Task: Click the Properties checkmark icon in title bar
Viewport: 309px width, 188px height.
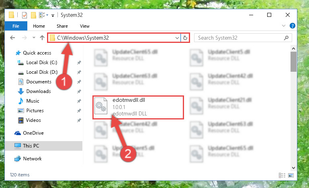Action: click(25, 15)
